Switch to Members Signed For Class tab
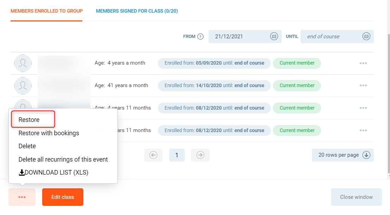Screen dimensions: 390x215 pyautogui.click(x=137, y=11)
